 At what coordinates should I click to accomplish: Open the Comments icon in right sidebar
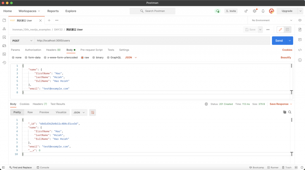click(300, 40)
